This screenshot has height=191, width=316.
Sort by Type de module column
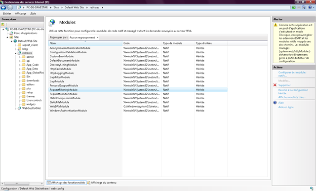click(x=178, y=43)
